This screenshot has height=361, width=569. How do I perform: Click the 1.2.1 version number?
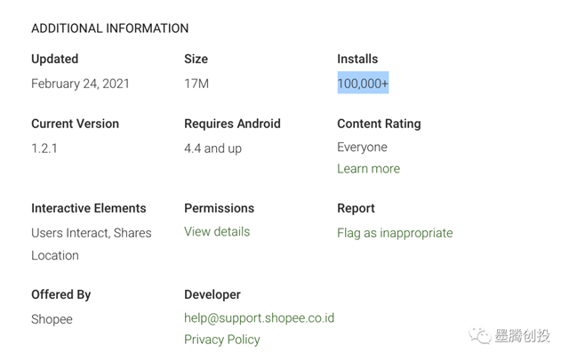(x=44, y=148)
